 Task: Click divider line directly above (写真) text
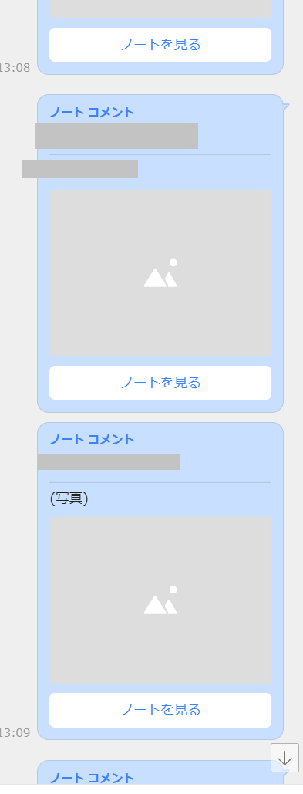pyautogui.click(x=160, y=482)
